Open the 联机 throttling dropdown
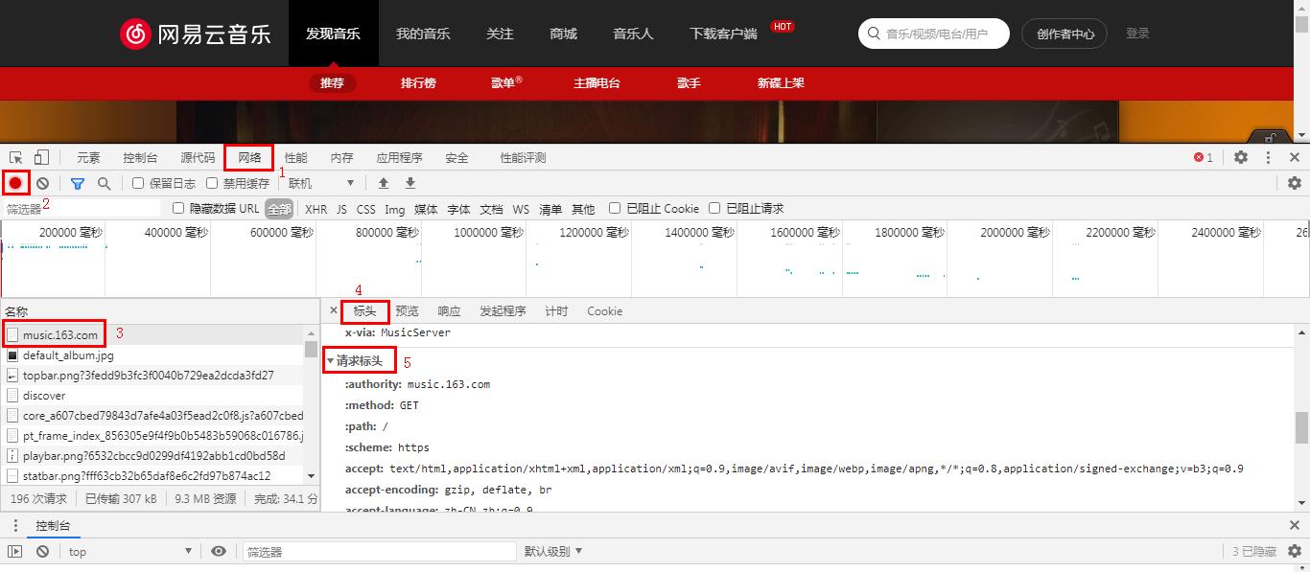 (x=321, y=183)
